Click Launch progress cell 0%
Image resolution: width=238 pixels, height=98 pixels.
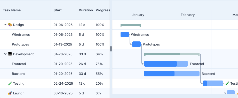[101, 93]
